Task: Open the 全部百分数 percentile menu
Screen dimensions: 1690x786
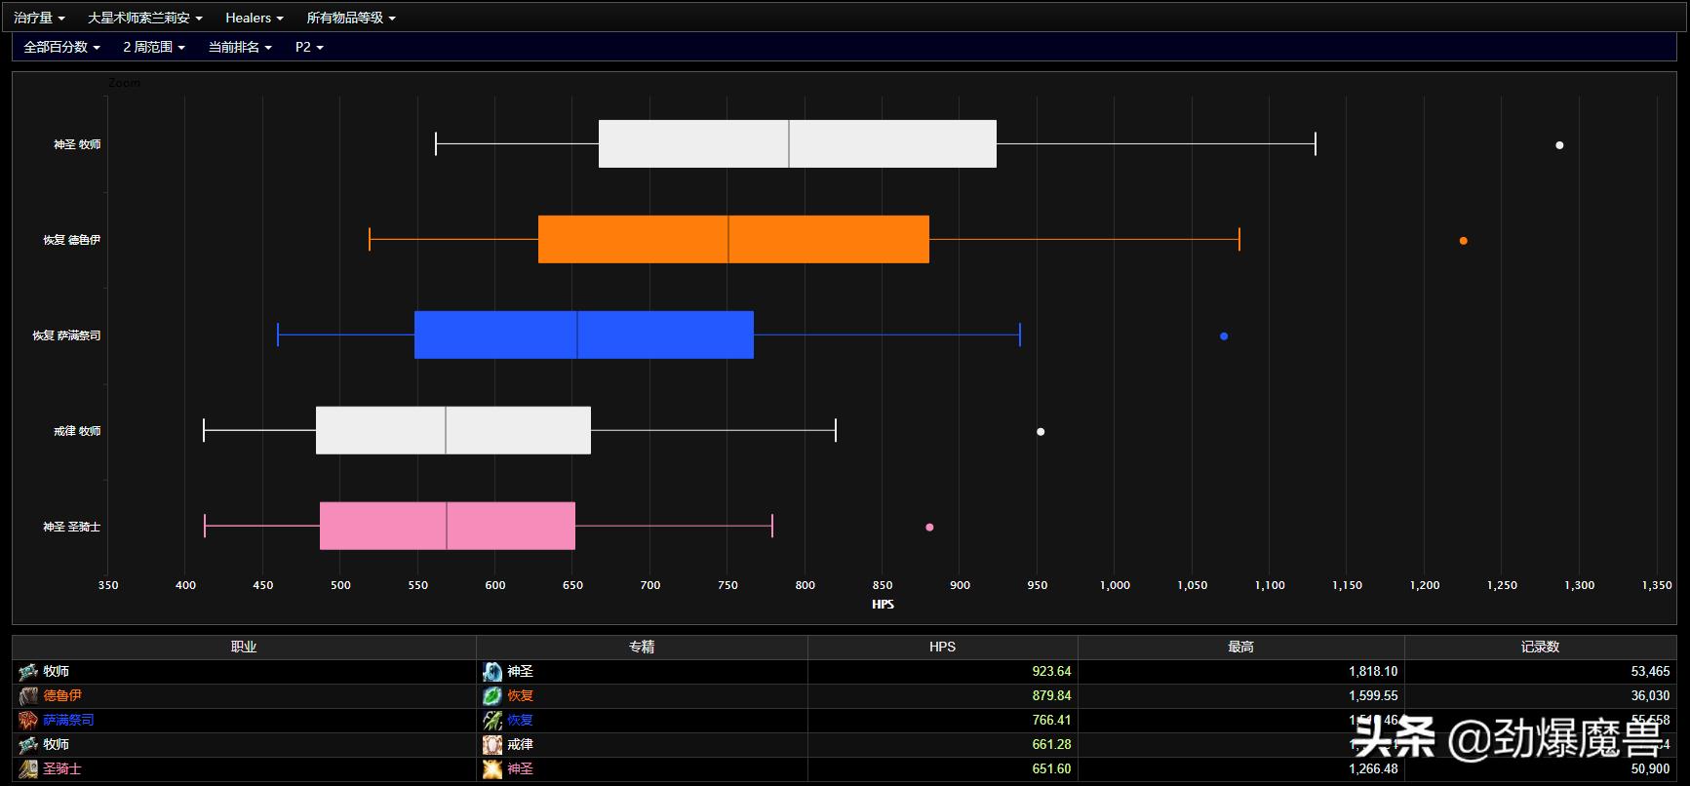Action: click(61, 47)
